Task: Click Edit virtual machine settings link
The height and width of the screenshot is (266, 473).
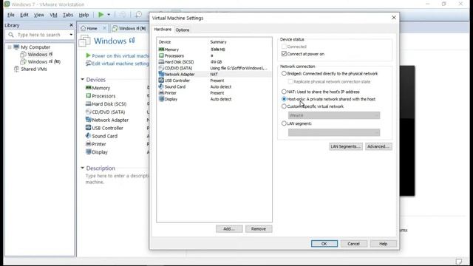Action: 118,64
